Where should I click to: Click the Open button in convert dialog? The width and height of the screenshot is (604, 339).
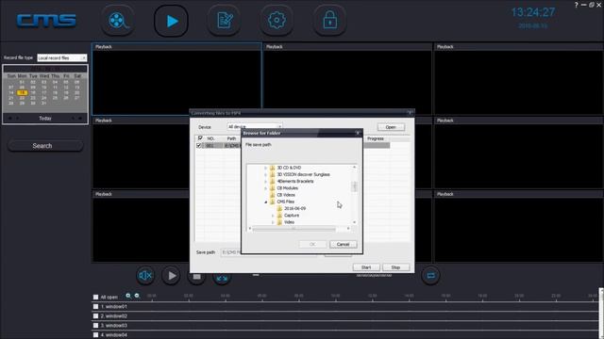click(391, 127)
